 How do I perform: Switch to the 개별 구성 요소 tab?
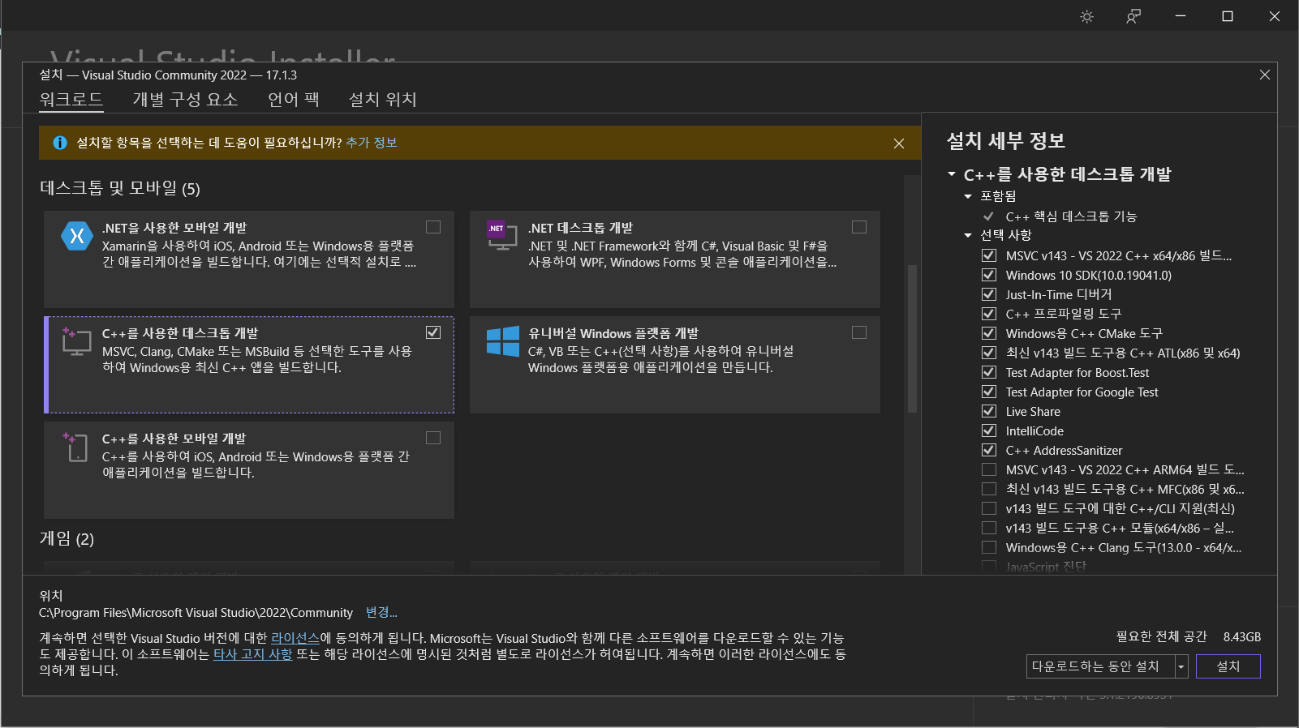coord(186,99)
